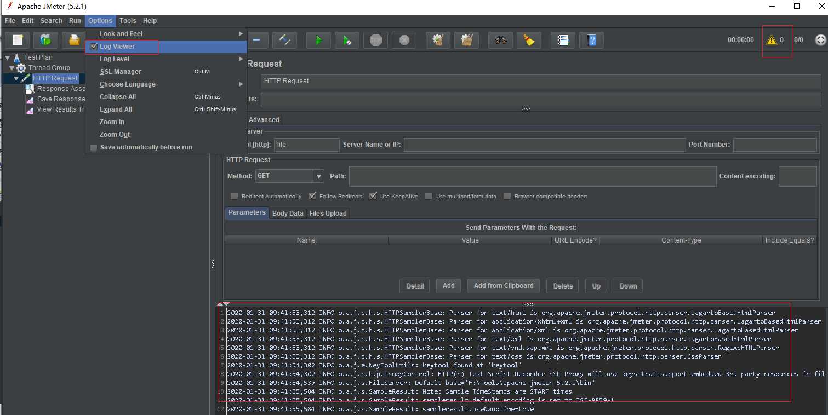
Task: Open the Edit menu
Action: (x=27, y=21)
